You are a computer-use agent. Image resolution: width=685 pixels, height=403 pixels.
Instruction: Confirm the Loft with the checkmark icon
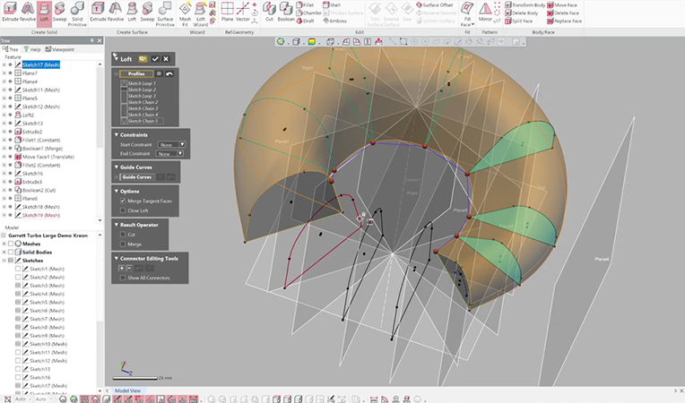coord(155,58)
